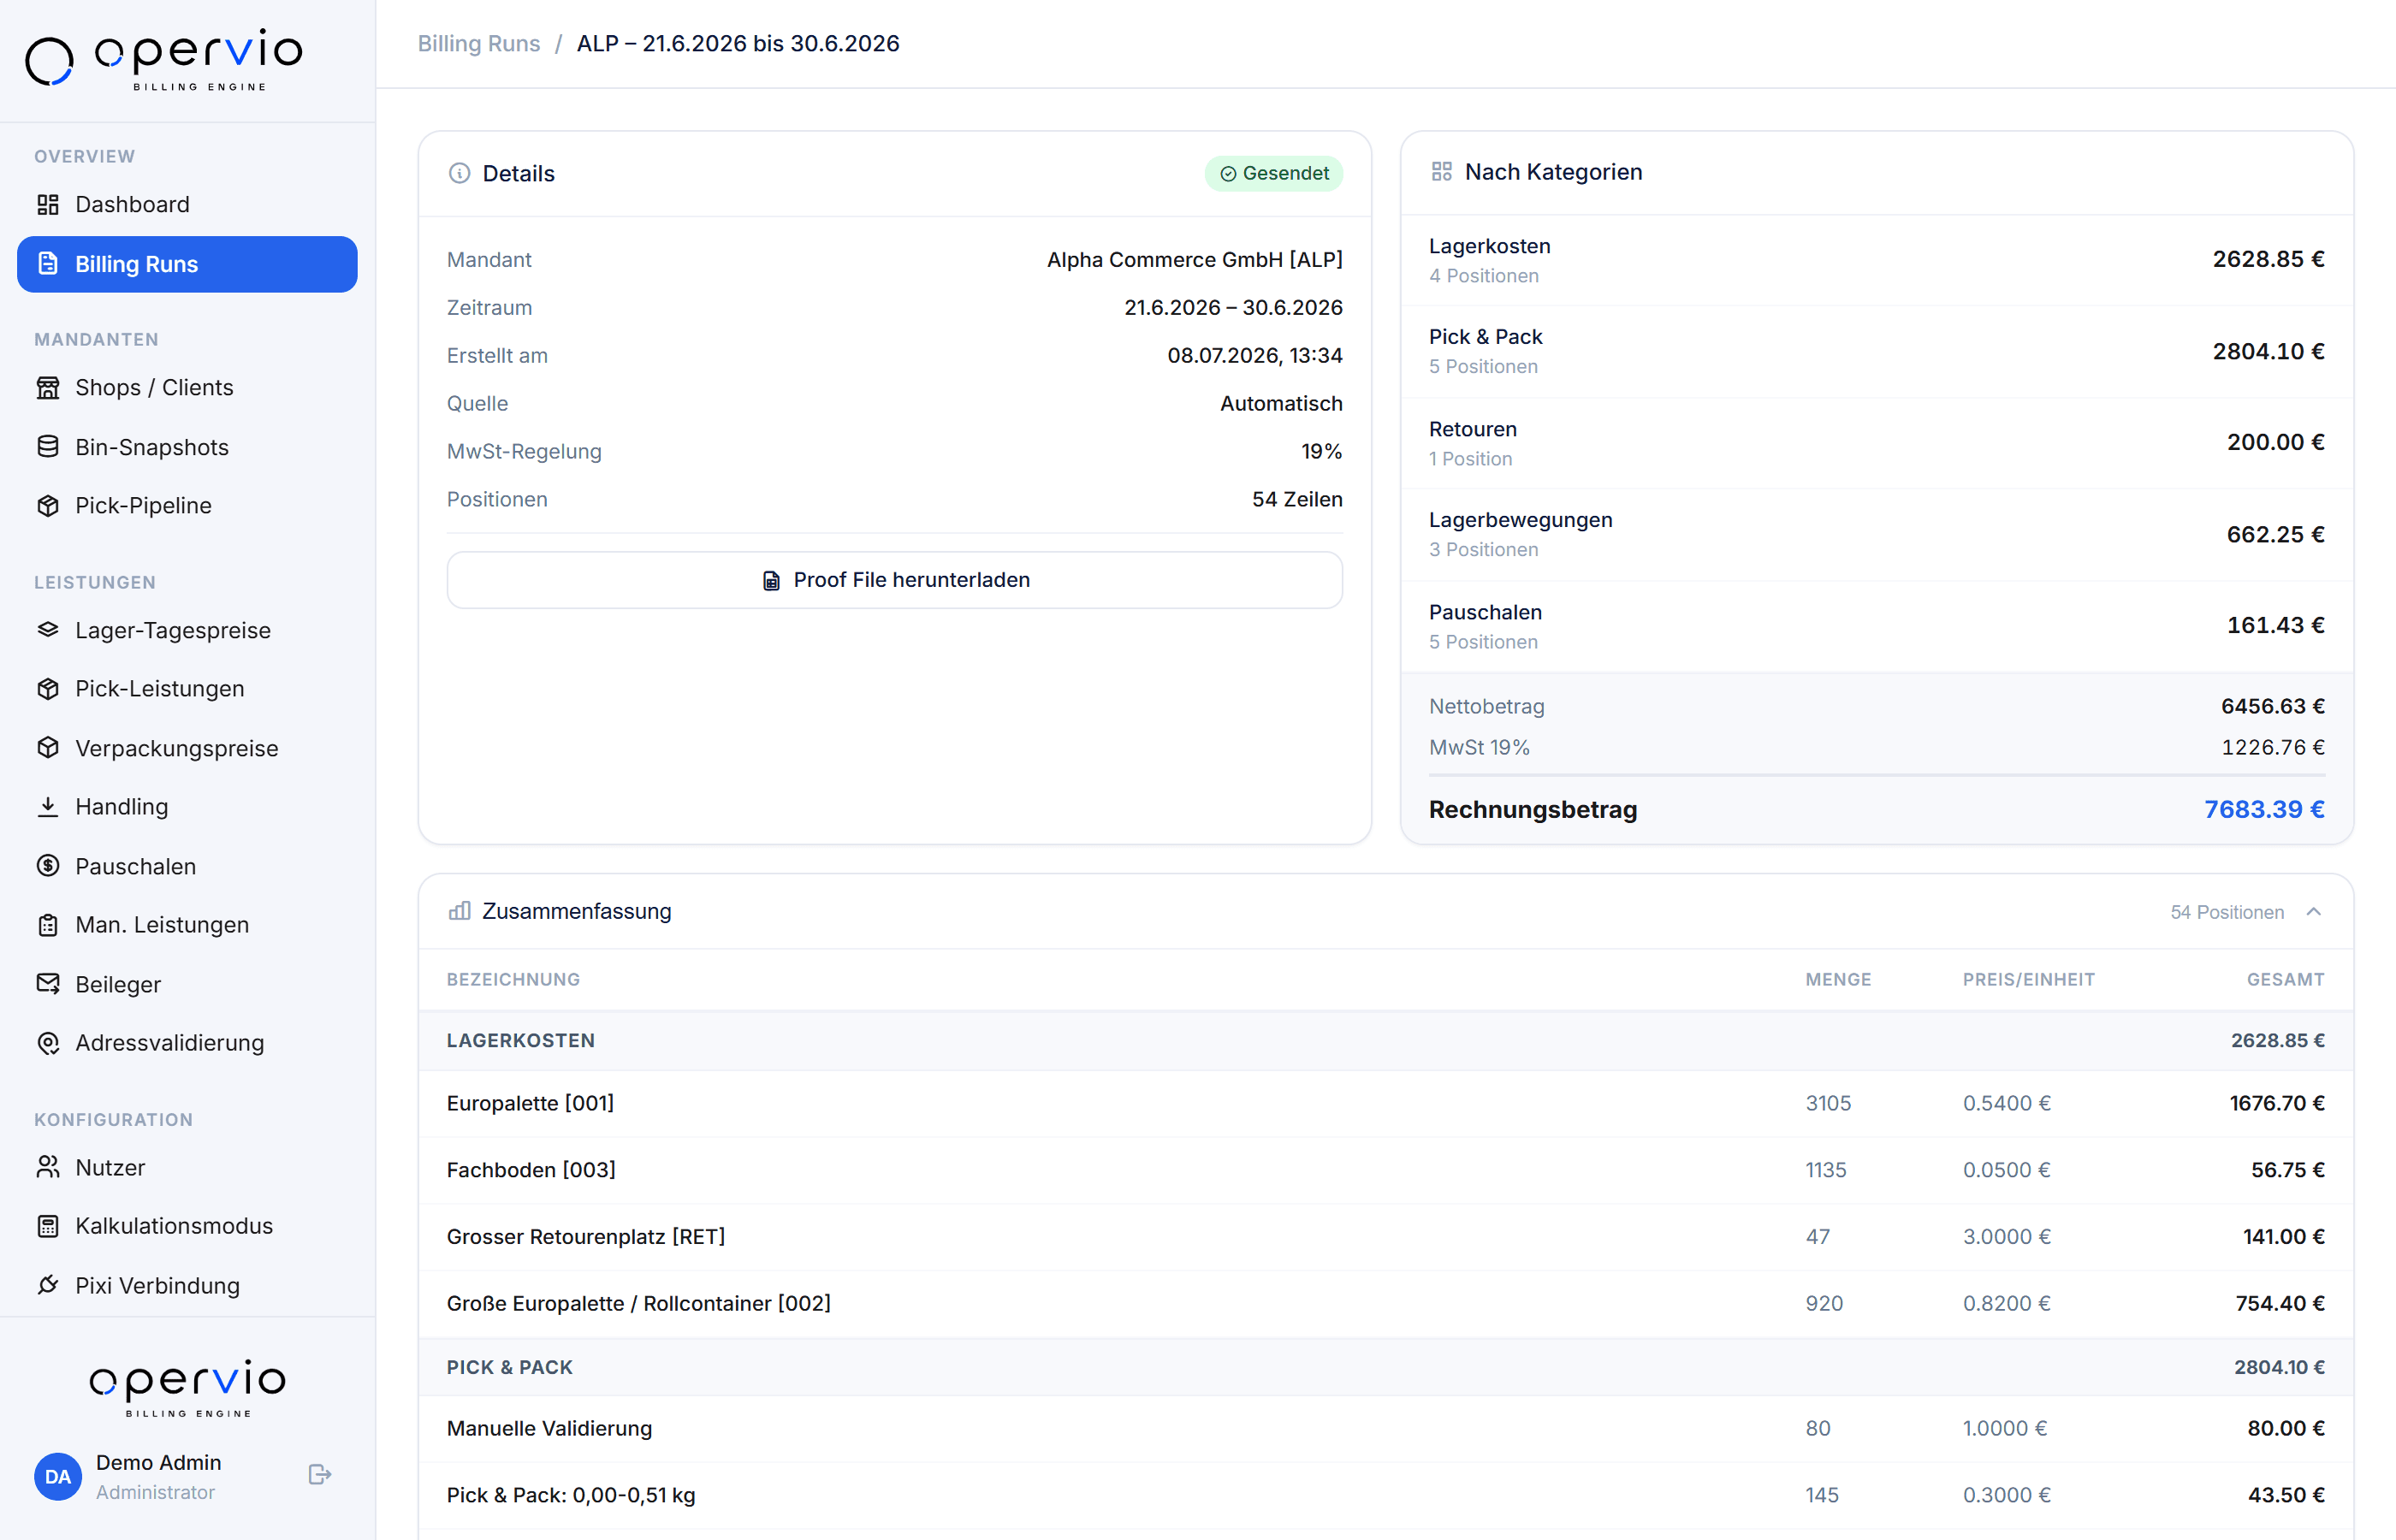Click the BEZEICHNUNG column header

[x=513, y=979]
